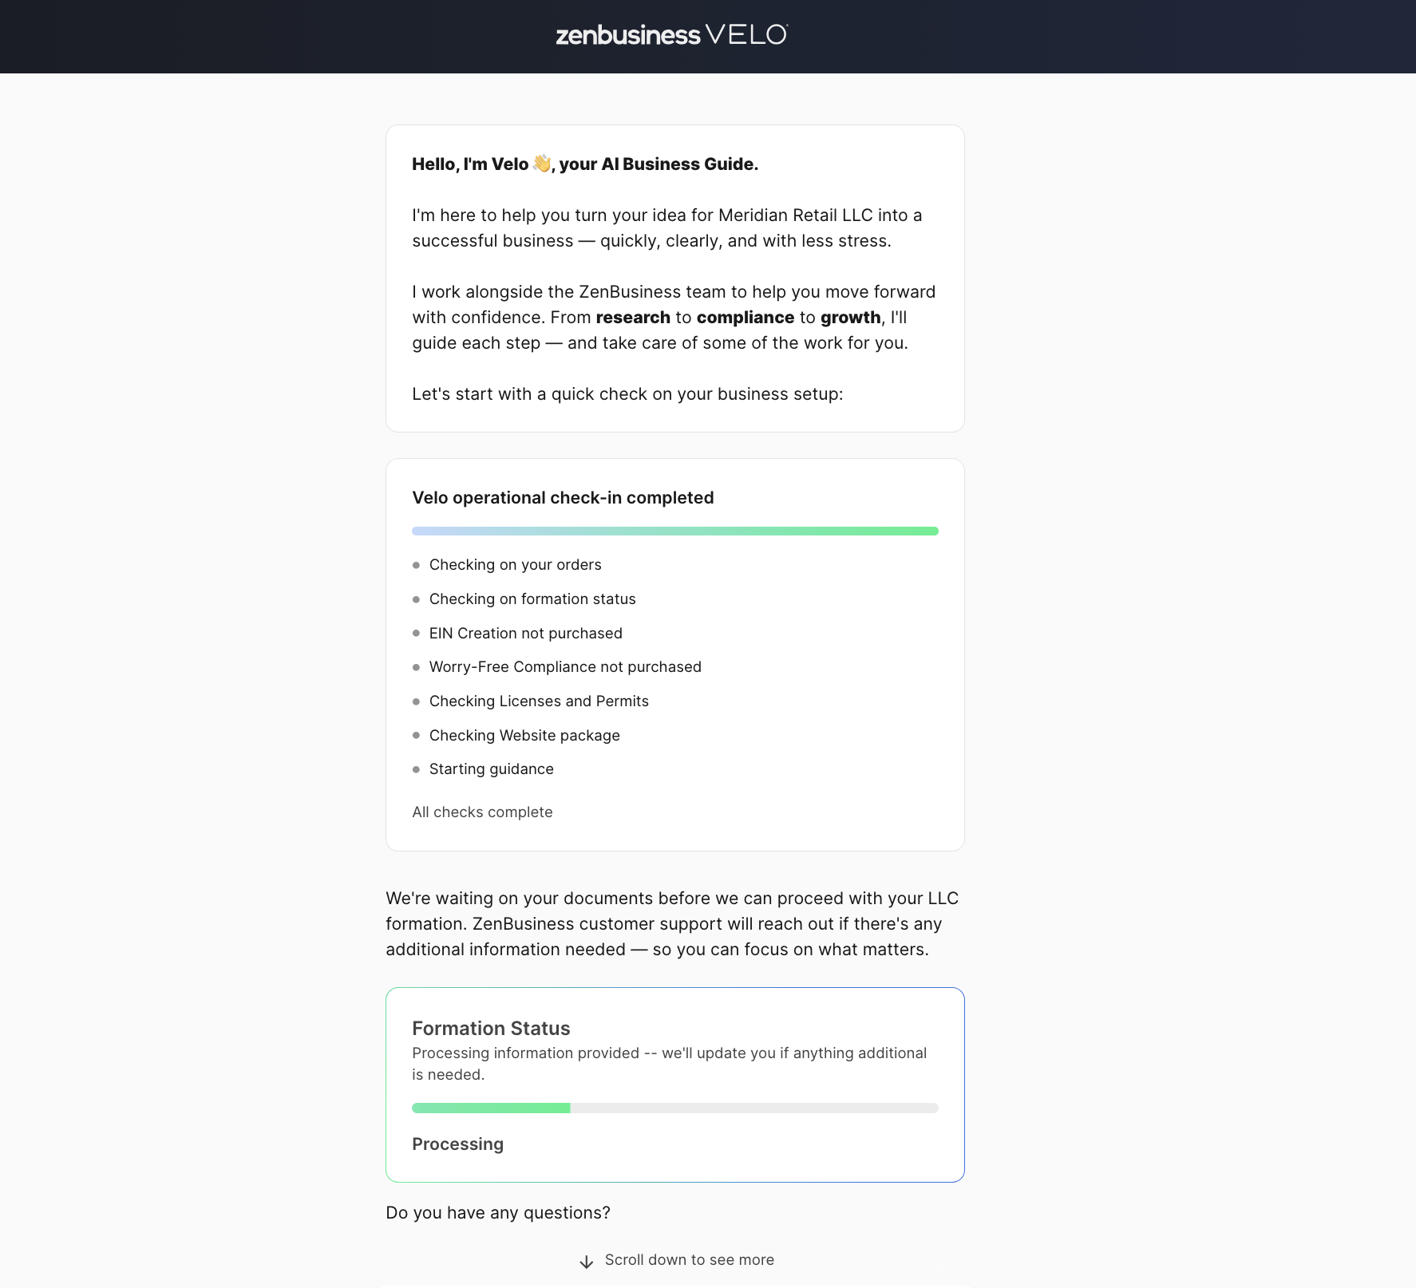The image size is (1416, 1288).
Task: Click the bold word 'compliance'
Action: point(746,318)
